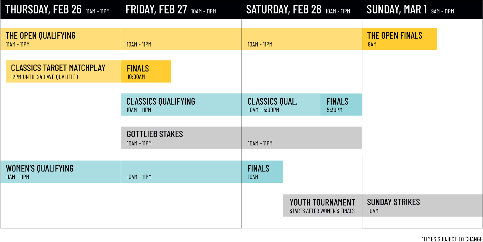
Task: Click the Saturday, Feb 28 day header
Action: 298,10
